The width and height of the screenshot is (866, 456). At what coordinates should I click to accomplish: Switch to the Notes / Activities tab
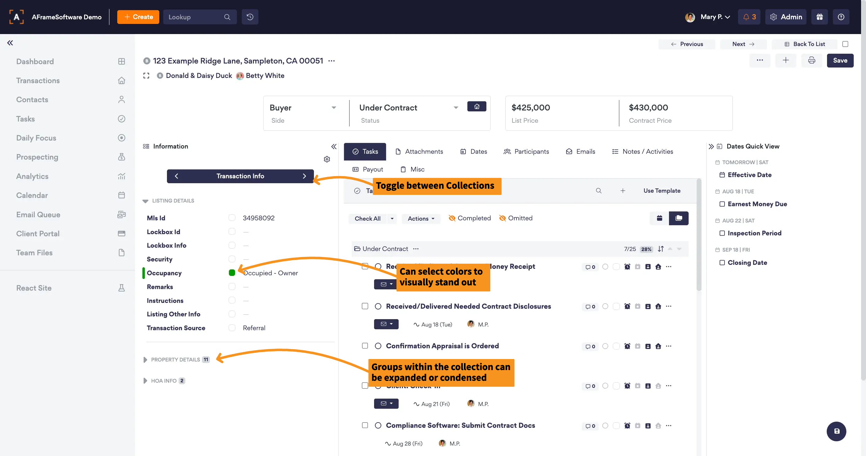click(642, 152)
